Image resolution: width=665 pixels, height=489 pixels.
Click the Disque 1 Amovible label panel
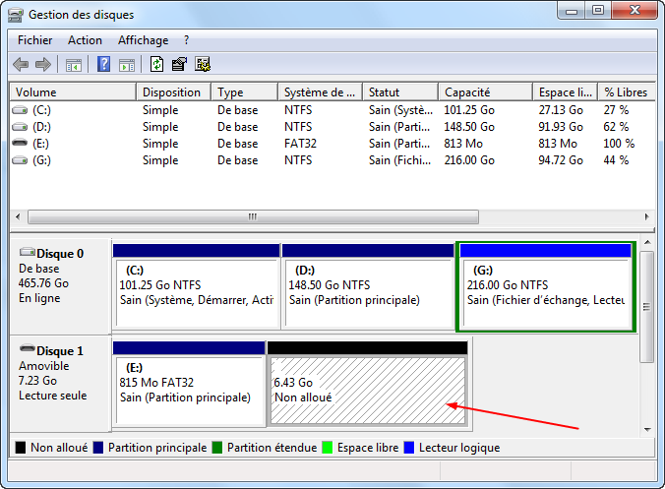tap(60, 384)
